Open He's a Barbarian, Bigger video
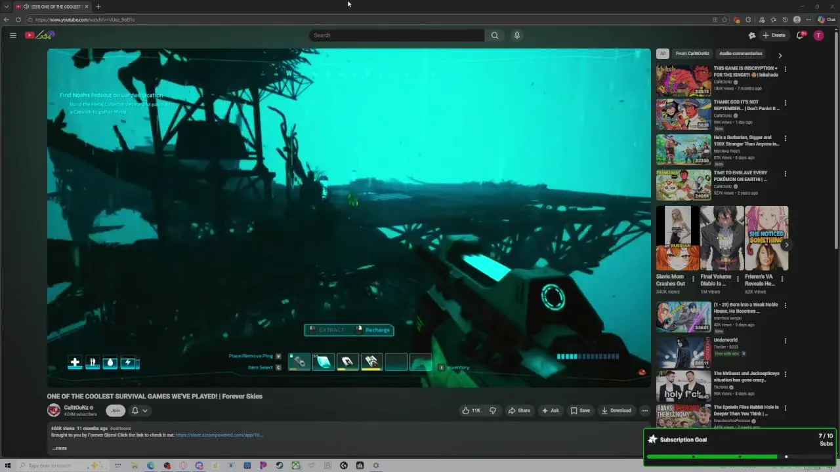 [684, 149]
